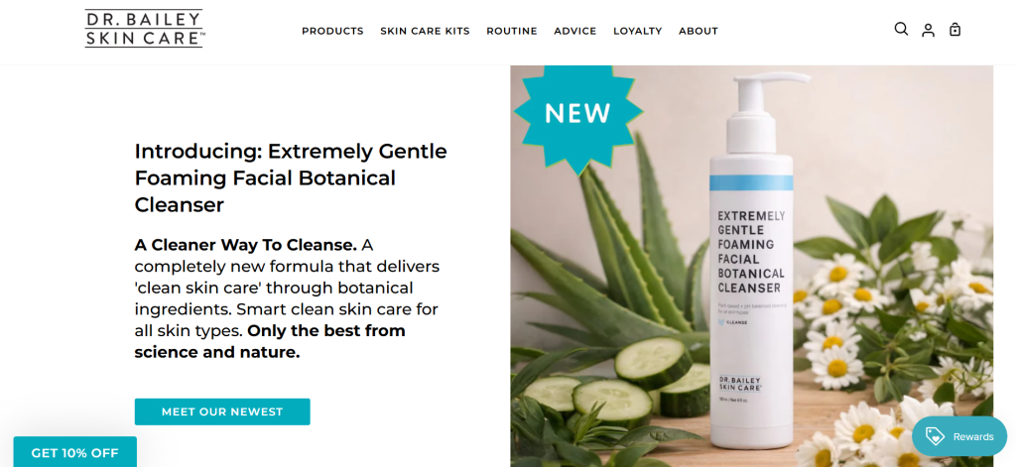Click the Dr. Bailey Skin Care header logo
Viewport: 1016px width, 467px height.
(145, 29)
